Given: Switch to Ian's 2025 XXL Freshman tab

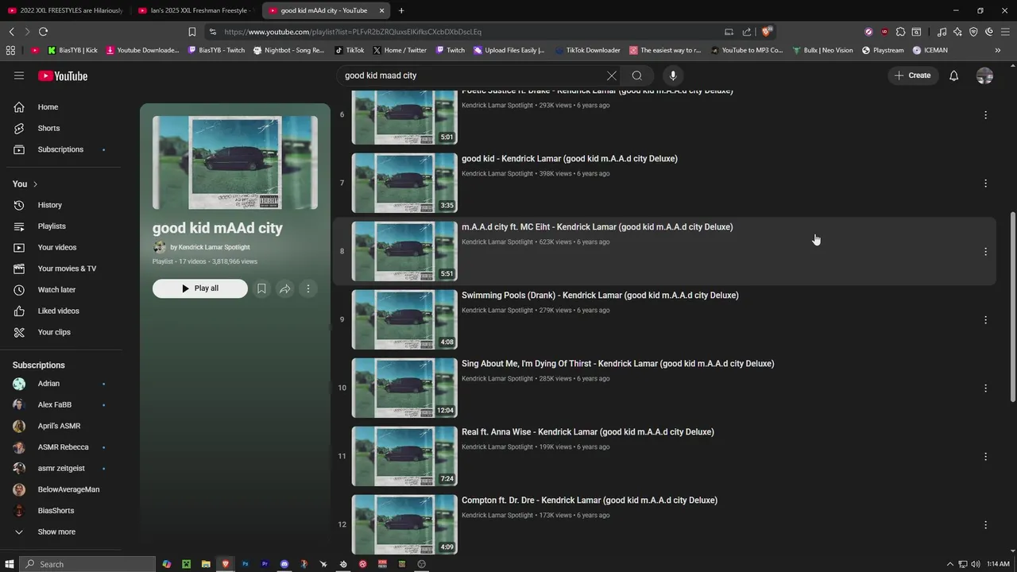Looking at the screenshot, I should click(195, 10).
